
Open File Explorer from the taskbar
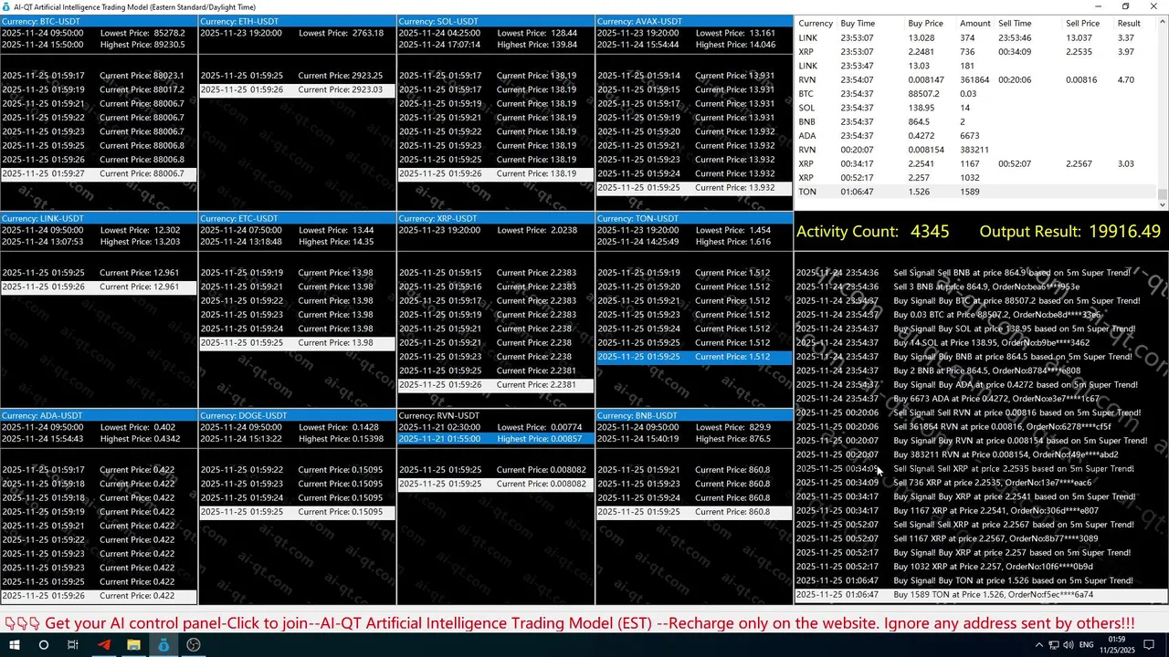point(133,644)
